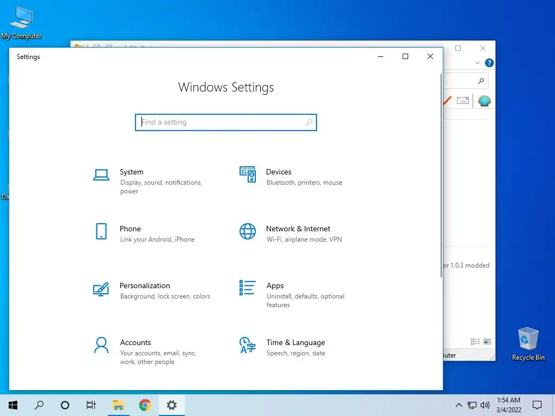This screenshot has width=555, height=416.
Task: Close the Explorer window behind Settings
Action: (483, 48)
